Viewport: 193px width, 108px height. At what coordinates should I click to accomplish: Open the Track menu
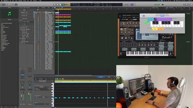pyautogui.click(x=16, y=1)
